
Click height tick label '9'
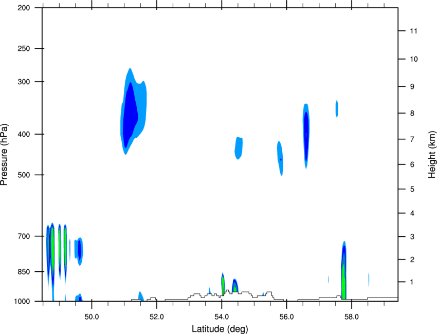click(x=412, y=87)
